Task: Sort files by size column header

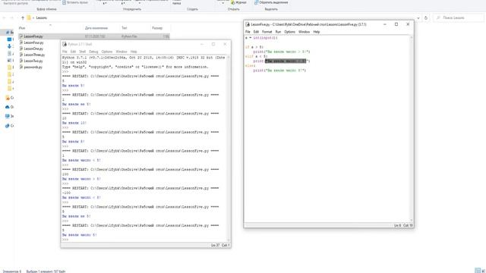Action: [157, 28]
